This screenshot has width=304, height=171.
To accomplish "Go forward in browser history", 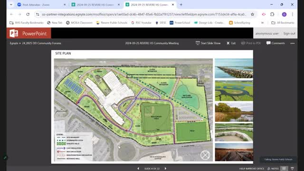I will [19, 14].
